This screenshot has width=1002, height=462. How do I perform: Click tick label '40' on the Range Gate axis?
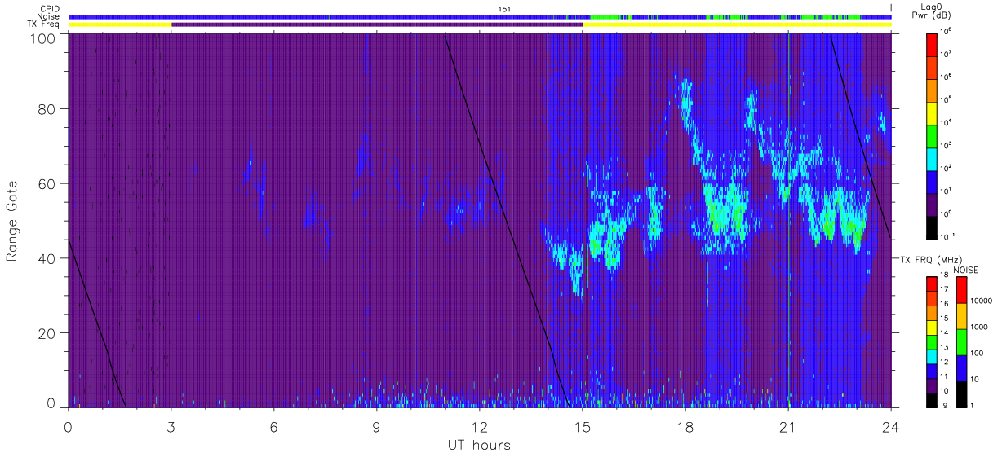(47, 258)
